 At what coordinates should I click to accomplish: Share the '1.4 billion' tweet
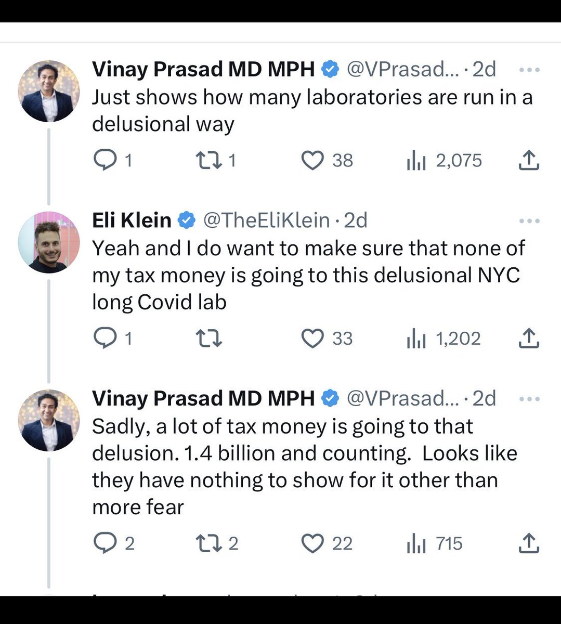(x=529, y=543)
